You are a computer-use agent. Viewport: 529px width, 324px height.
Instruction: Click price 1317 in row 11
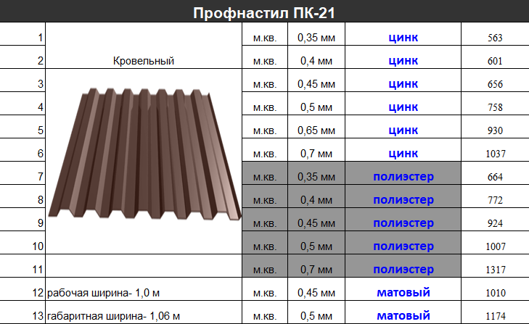496,270
